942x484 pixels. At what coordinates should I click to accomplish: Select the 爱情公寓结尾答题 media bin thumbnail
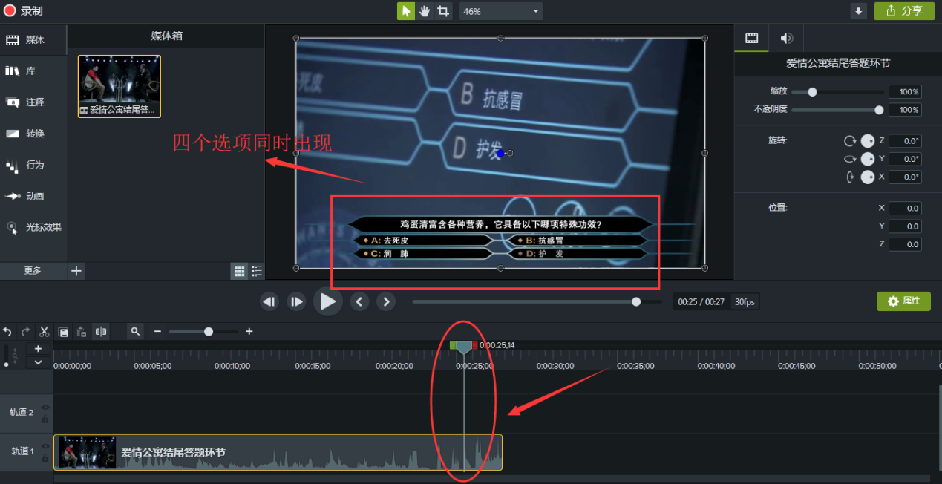pos(120,86)
